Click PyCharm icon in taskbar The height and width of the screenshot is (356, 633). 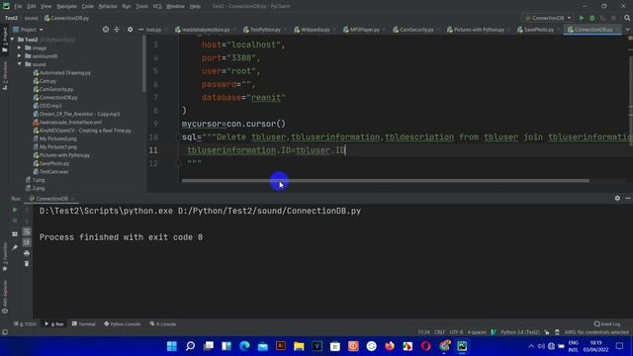[462, 346]
